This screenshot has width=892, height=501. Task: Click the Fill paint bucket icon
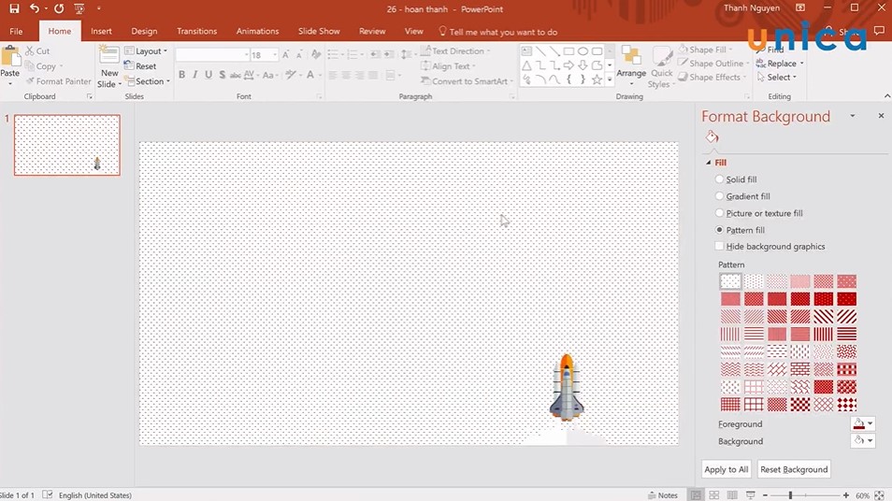pyautogui.click(x=712, y=137)
